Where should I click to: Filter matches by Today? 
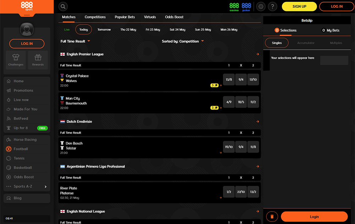point(83,30)
